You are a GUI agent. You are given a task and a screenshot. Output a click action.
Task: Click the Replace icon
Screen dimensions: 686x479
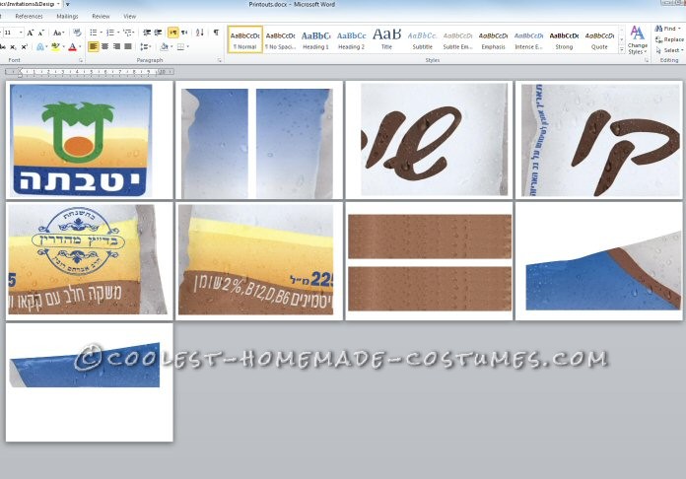pos(658,39)
